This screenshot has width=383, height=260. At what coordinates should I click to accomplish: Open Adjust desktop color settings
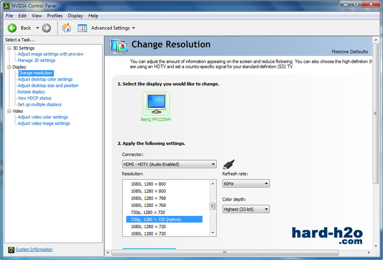[45, 79]
